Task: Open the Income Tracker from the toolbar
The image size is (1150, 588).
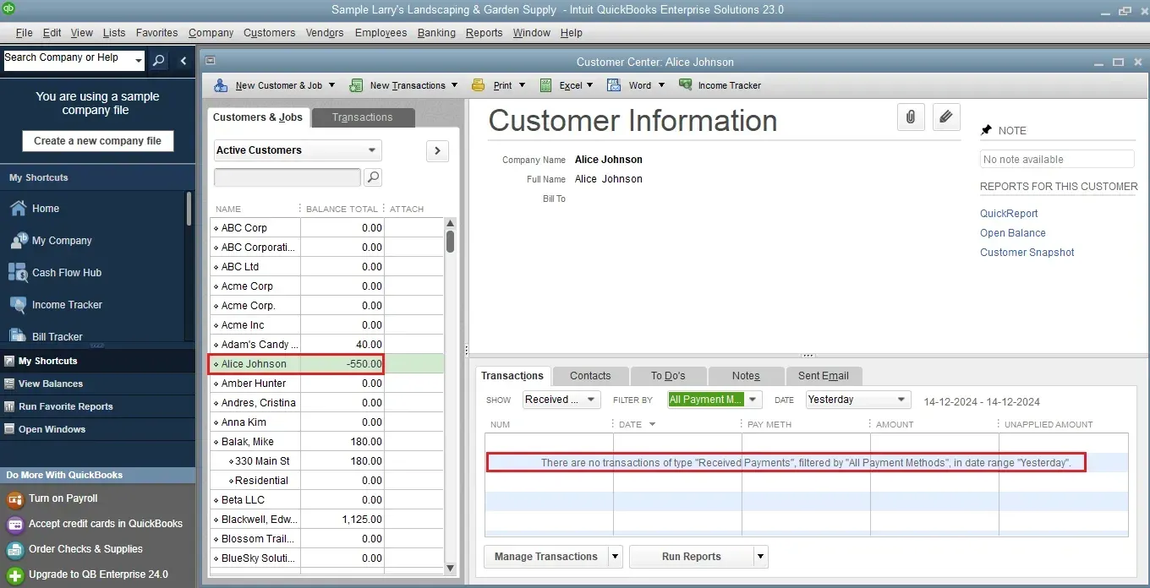Action: point(720,85)
